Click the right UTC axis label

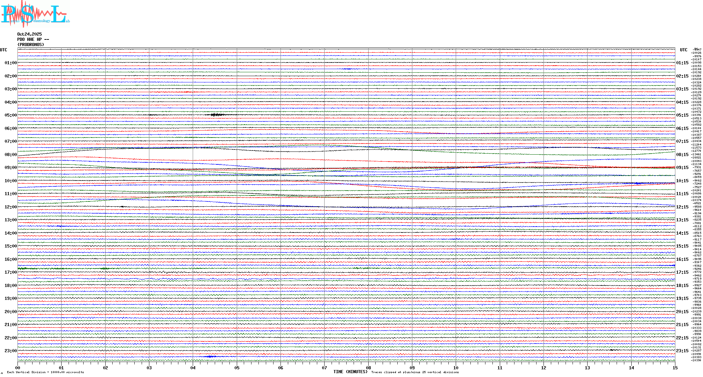(x=683, y=50)
